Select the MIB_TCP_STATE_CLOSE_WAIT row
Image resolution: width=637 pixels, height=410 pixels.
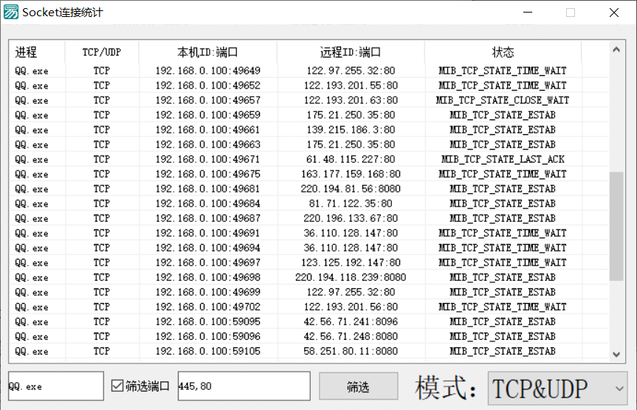(503, 100)
